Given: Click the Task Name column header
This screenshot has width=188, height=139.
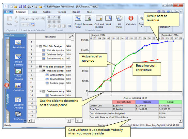Looking at the screenshot, I should [50, 37].
